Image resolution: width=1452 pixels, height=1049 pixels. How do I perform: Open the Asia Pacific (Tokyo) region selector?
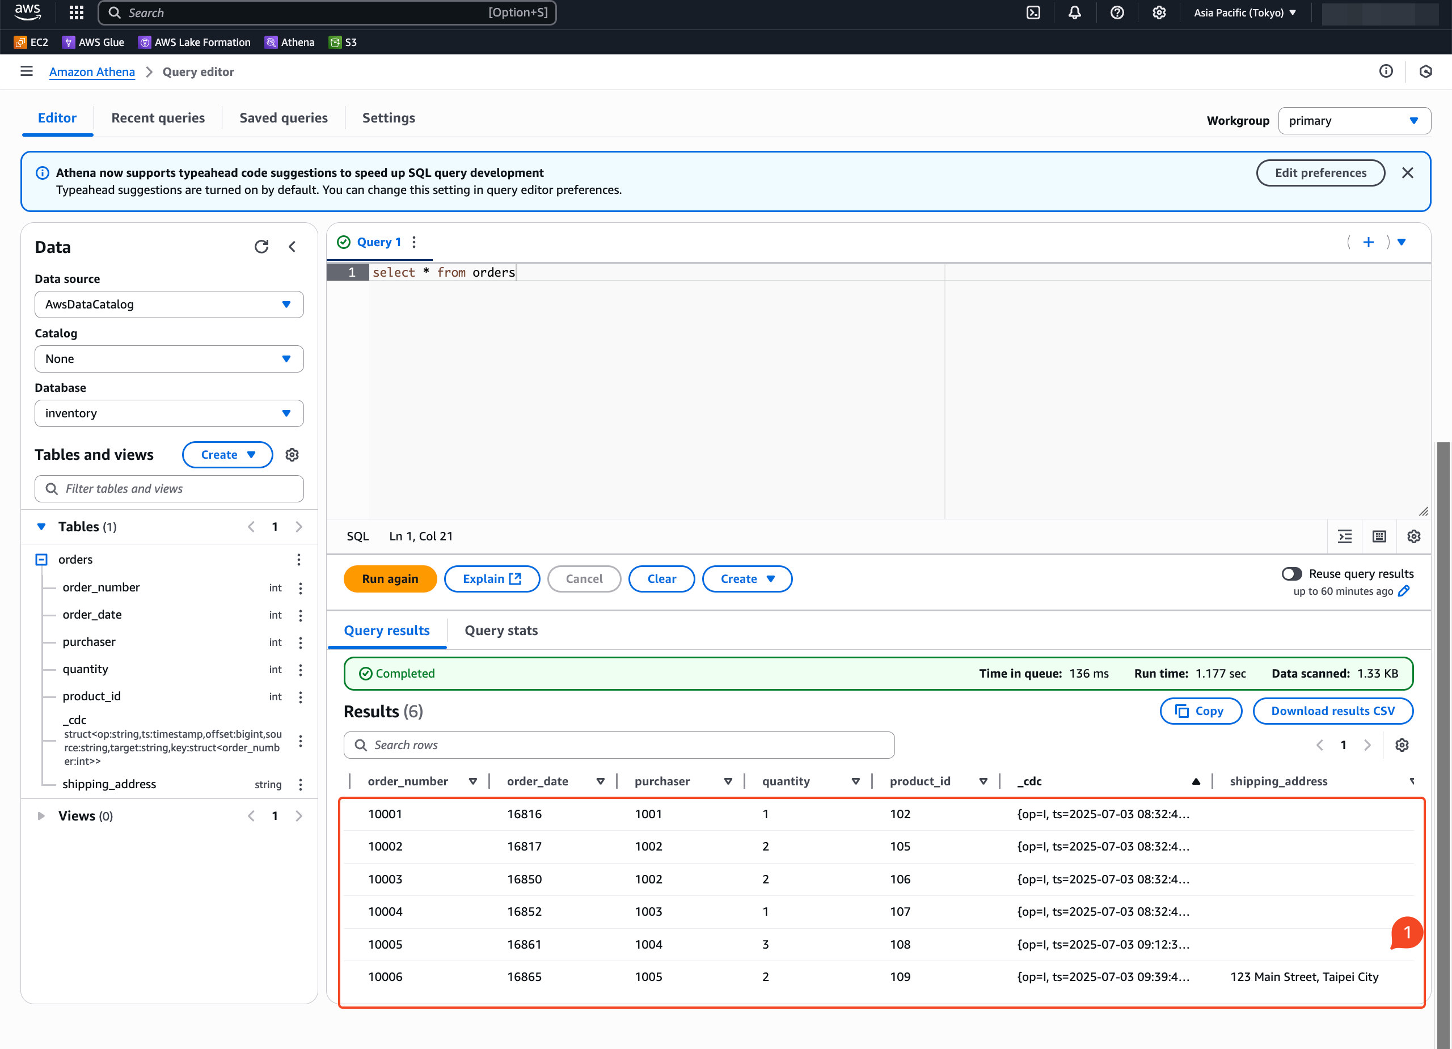tap(1244, 13)
